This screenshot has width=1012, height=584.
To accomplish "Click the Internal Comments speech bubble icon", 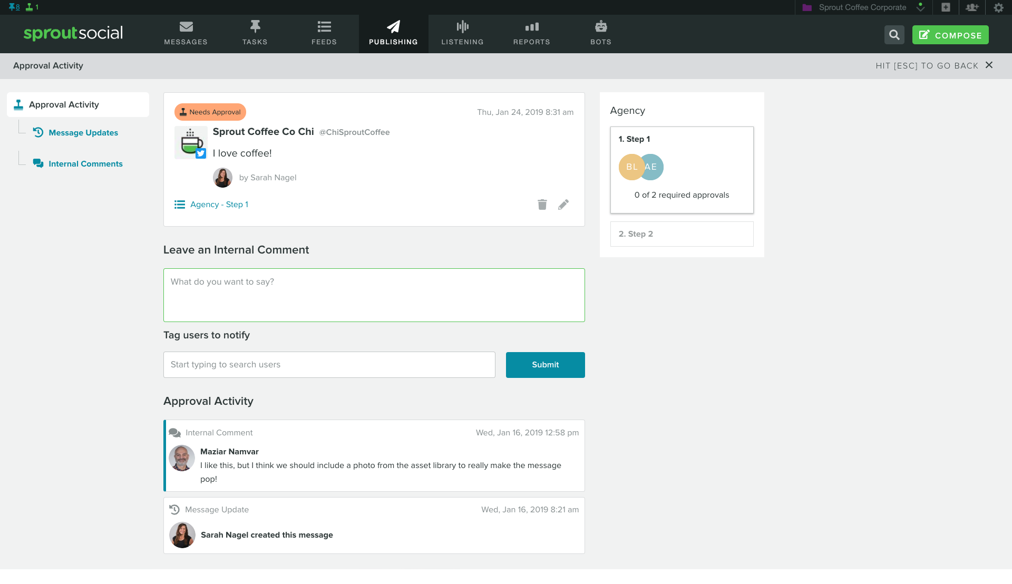I will coord(38,163).
